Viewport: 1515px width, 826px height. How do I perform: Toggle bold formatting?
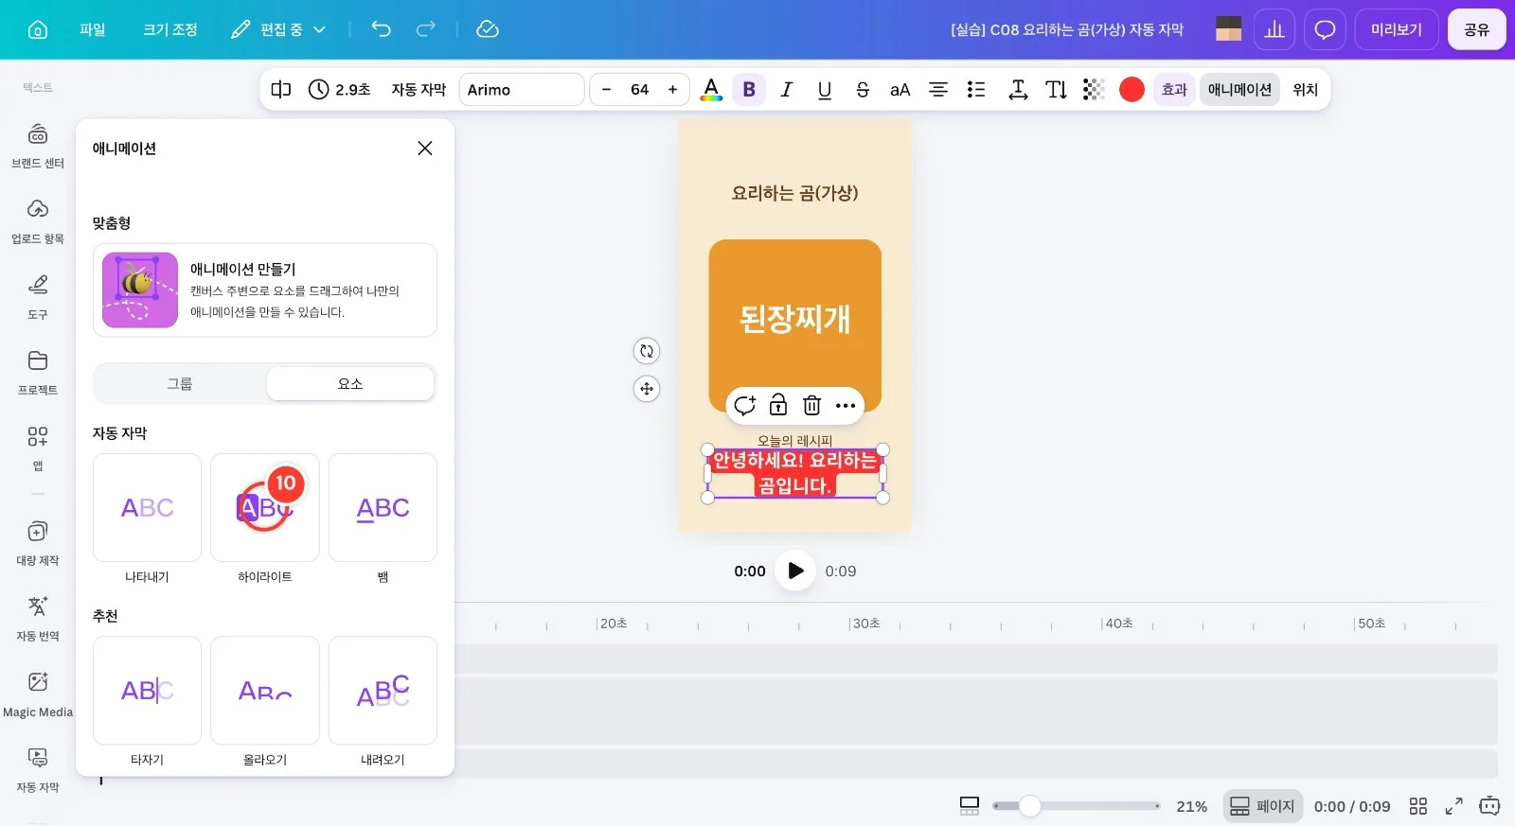(749, 90)
